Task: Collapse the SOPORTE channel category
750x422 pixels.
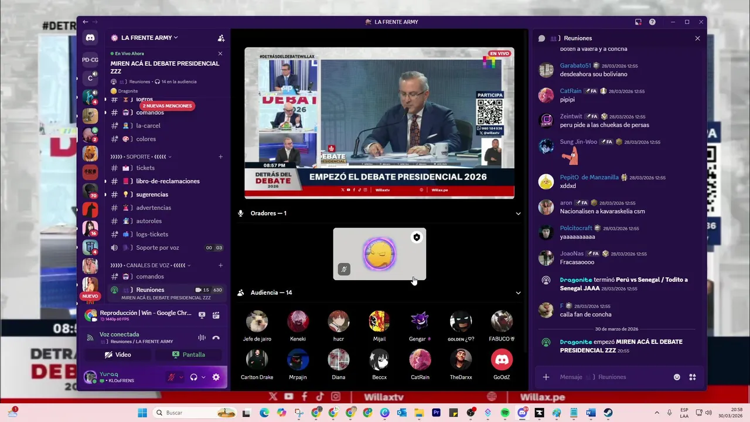Action: 141,156
